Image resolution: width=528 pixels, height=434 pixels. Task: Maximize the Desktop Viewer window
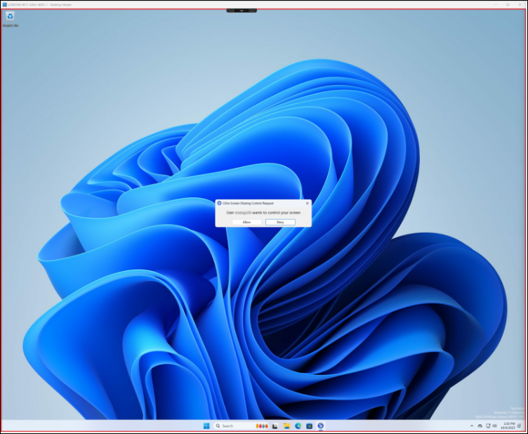tap(508, 5)
